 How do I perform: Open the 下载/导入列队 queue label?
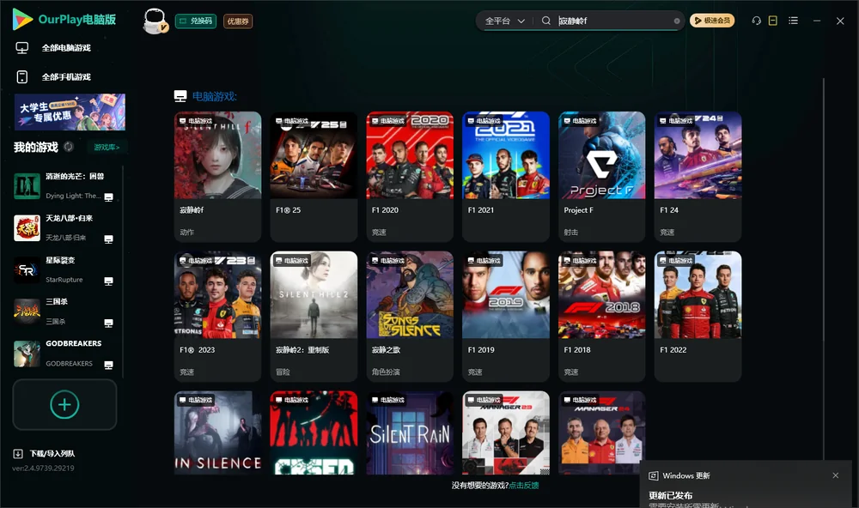(x=52, y=454)
